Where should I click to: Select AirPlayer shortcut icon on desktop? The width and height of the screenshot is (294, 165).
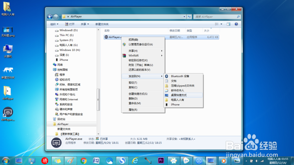coord(8,114)
